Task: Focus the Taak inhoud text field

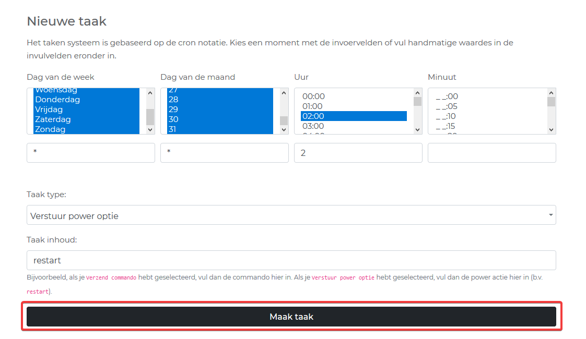Action: coord(291,260)
